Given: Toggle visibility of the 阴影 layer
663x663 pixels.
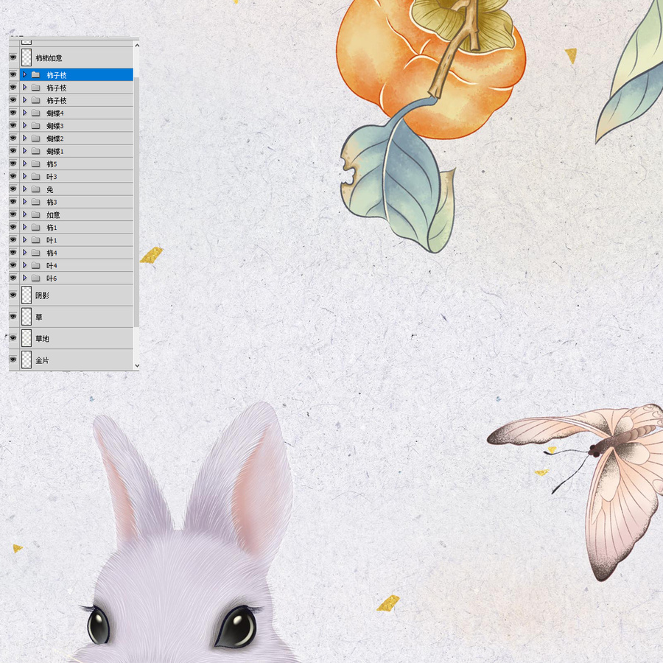Looking at the screenshot, I should pos(13,295).
